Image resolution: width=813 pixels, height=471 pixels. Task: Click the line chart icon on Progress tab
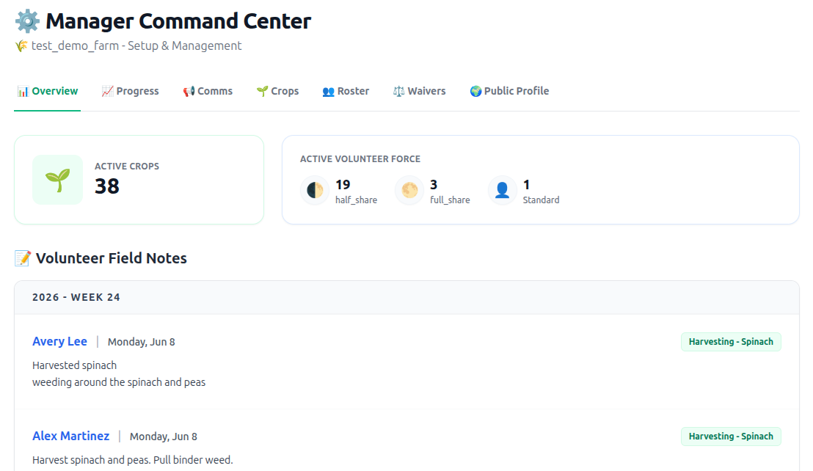107,92
